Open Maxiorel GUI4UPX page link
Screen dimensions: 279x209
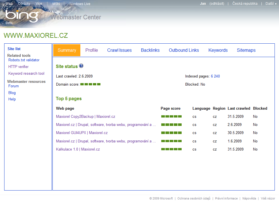(82, 133)
